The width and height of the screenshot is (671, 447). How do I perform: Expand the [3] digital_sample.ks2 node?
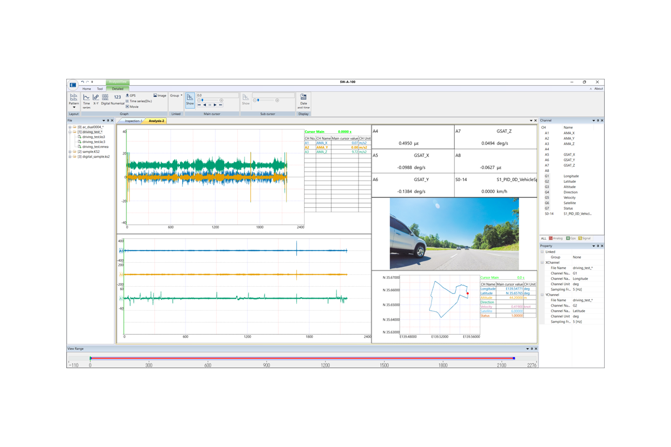click(70, 157)
